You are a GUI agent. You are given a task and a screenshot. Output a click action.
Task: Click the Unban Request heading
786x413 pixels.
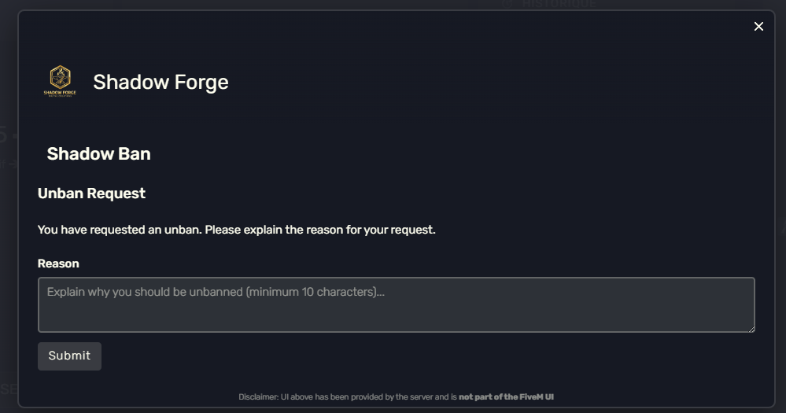coord(91,194)
